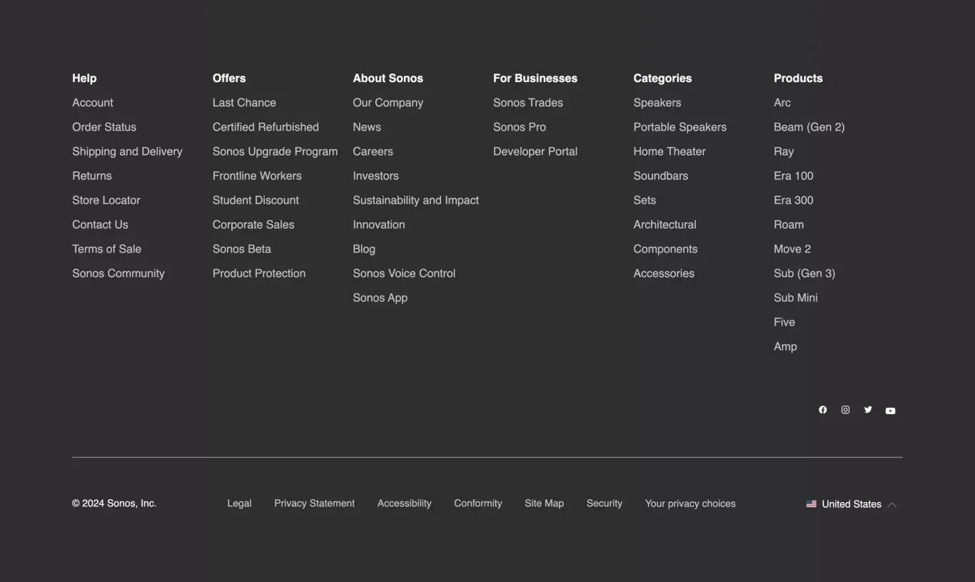
Task: Open Era 100 product page
Action: coord(794,176)
